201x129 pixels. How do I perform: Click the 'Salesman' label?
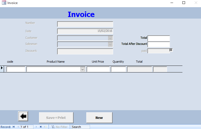click(31, 44)
